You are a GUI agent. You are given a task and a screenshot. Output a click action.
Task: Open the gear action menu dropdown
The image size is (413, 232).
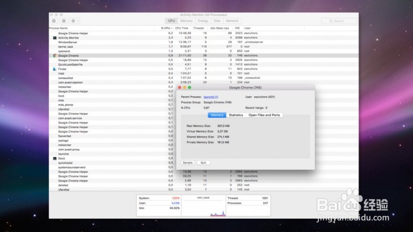coord(75,21)
